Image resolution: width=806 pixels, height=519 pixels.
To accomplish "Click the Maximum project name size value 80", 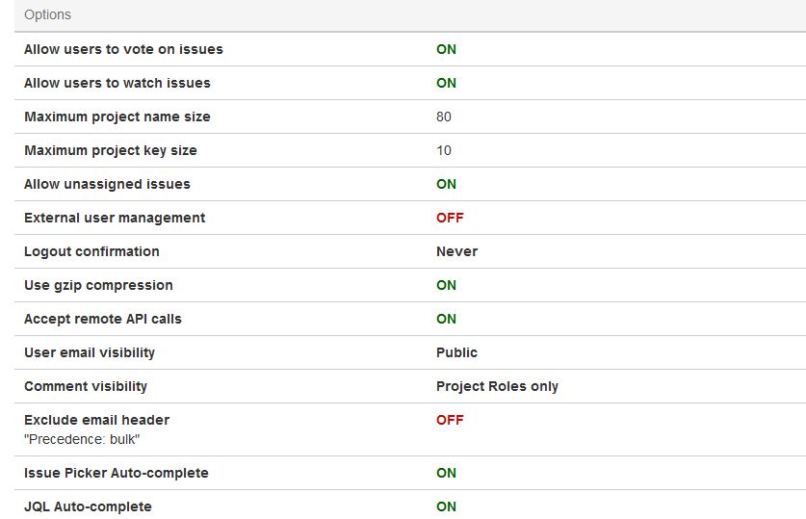I will click(x=444, y=117).
